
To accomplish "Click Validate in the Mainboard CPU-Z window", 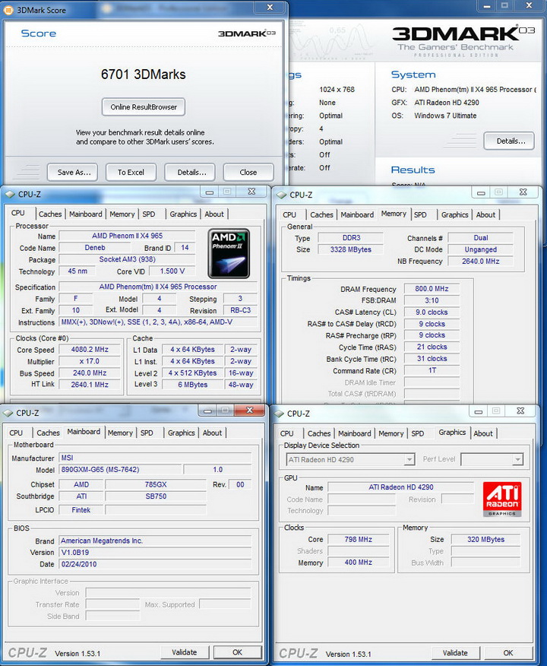I will (185, 652).
